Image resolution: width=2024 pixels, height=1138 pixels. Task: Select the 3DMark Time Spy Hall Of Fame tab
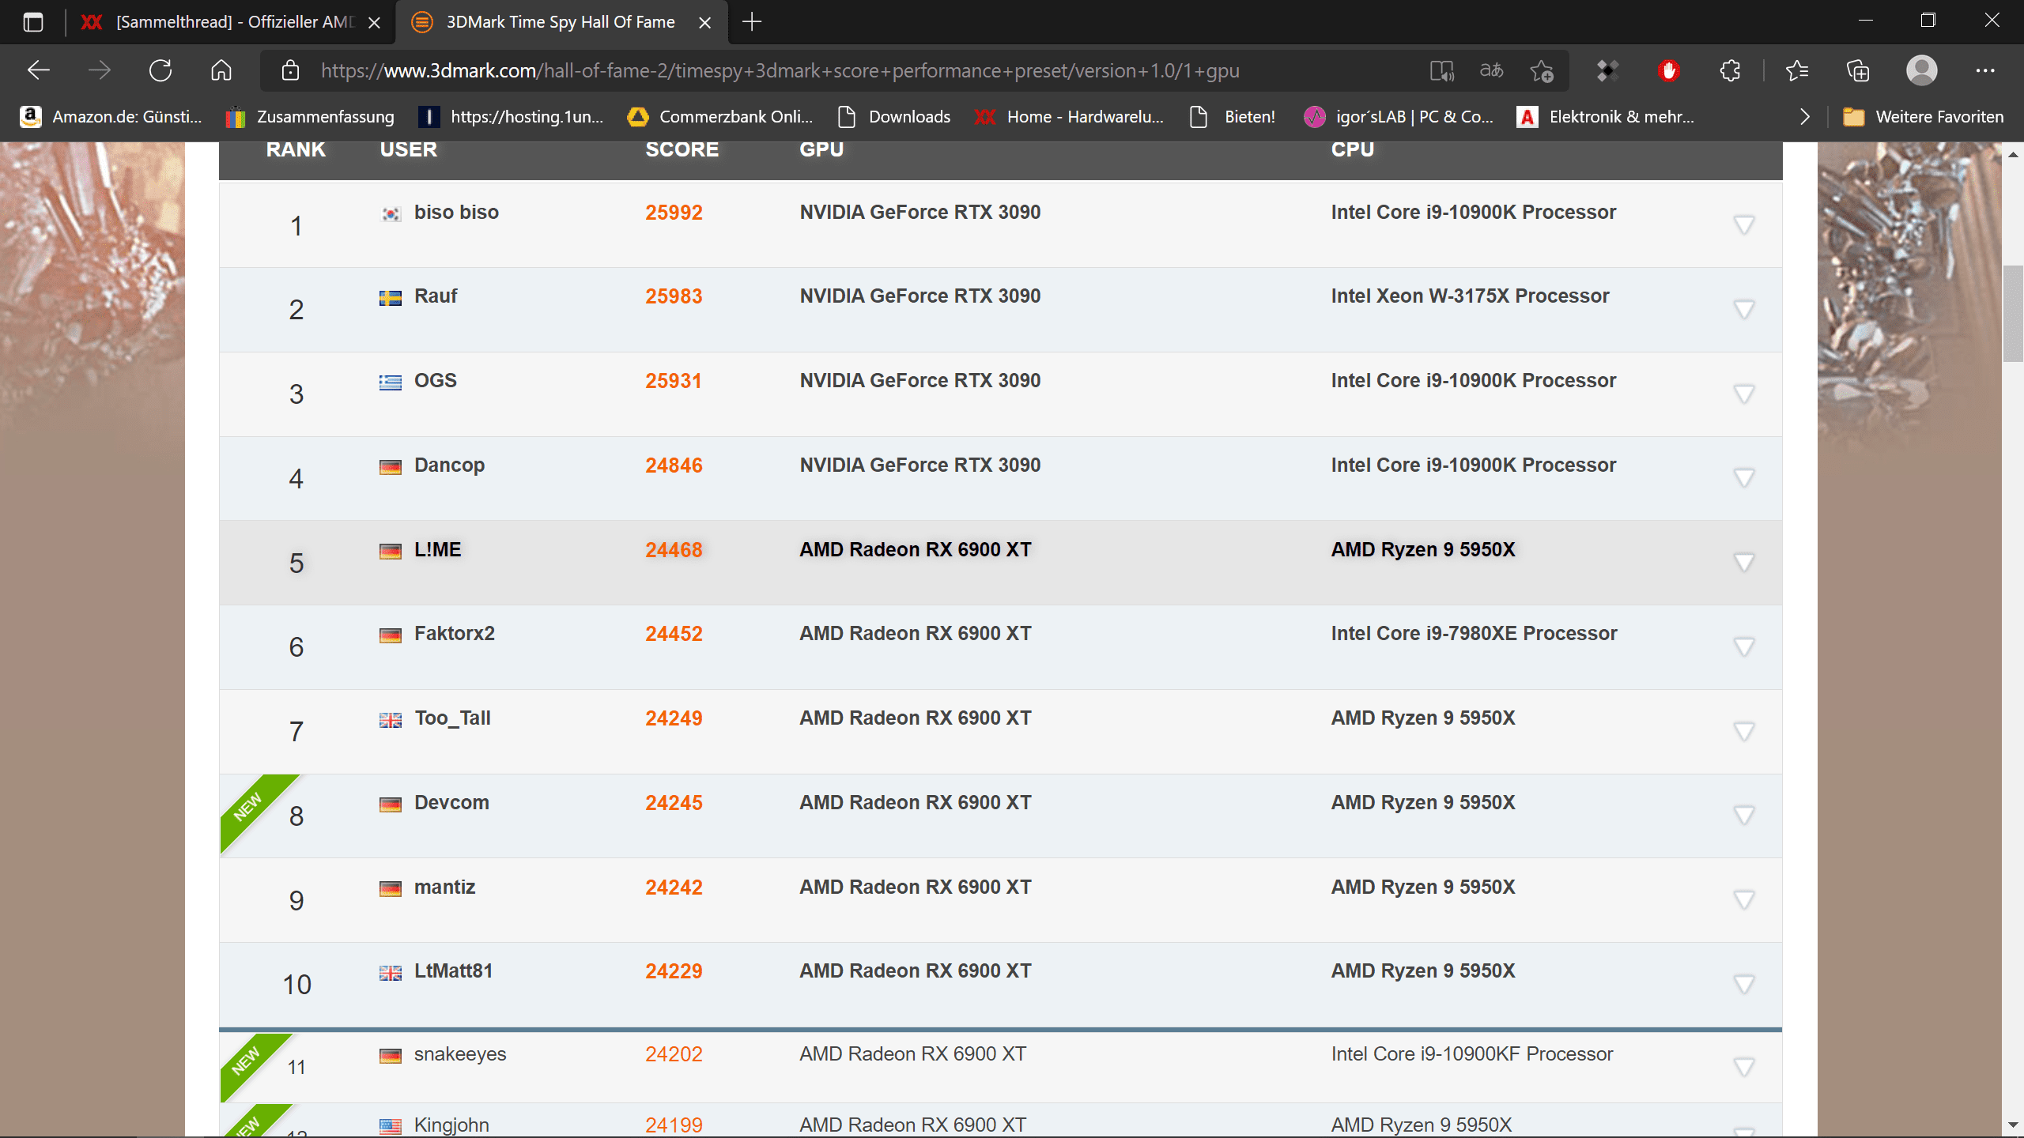coord(560,22)
